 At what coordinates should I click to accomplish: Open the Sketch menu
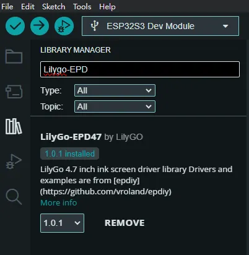click(x=54, y=7)
